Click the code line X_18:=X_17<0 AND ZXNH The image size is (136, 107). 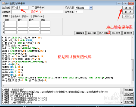click(17, 40)
